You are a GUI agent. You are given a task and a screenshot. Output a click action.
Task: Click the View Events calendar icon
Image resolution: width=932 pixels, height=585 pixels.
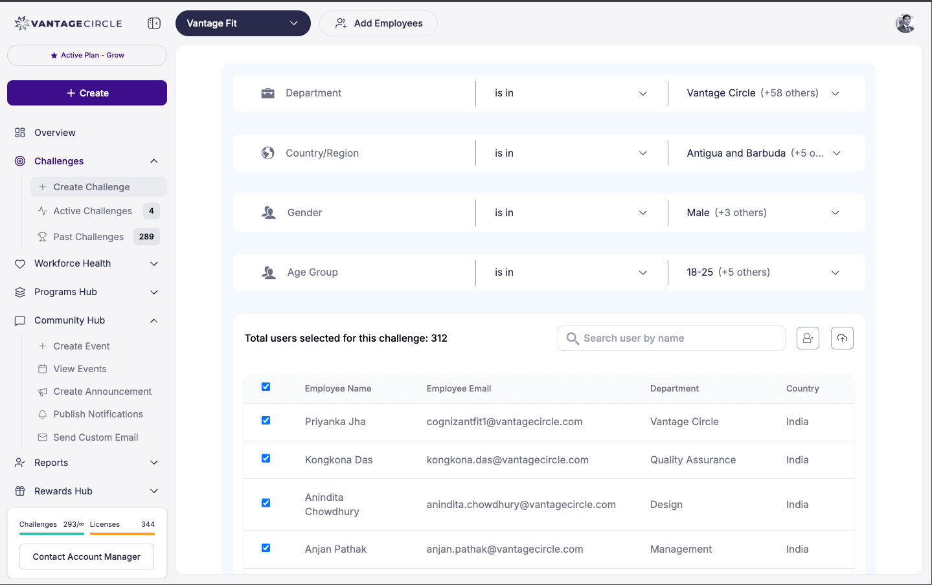pyautogui.click(x=43, y=369)
